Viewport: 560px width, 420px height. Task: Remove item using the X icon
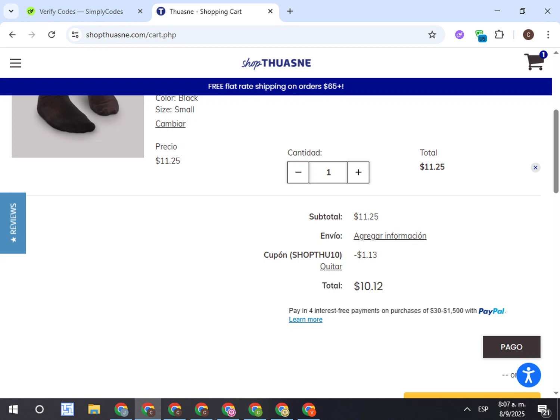click(535, 167)
